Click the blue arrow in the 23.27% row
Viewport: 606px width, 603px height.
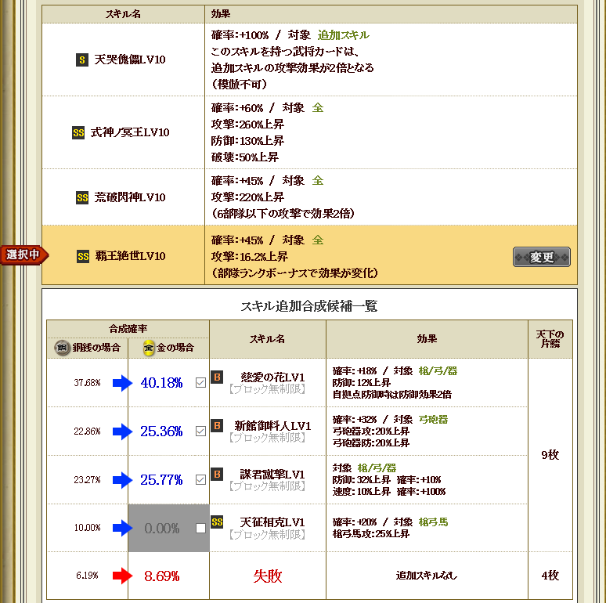(x=122, y=480)
